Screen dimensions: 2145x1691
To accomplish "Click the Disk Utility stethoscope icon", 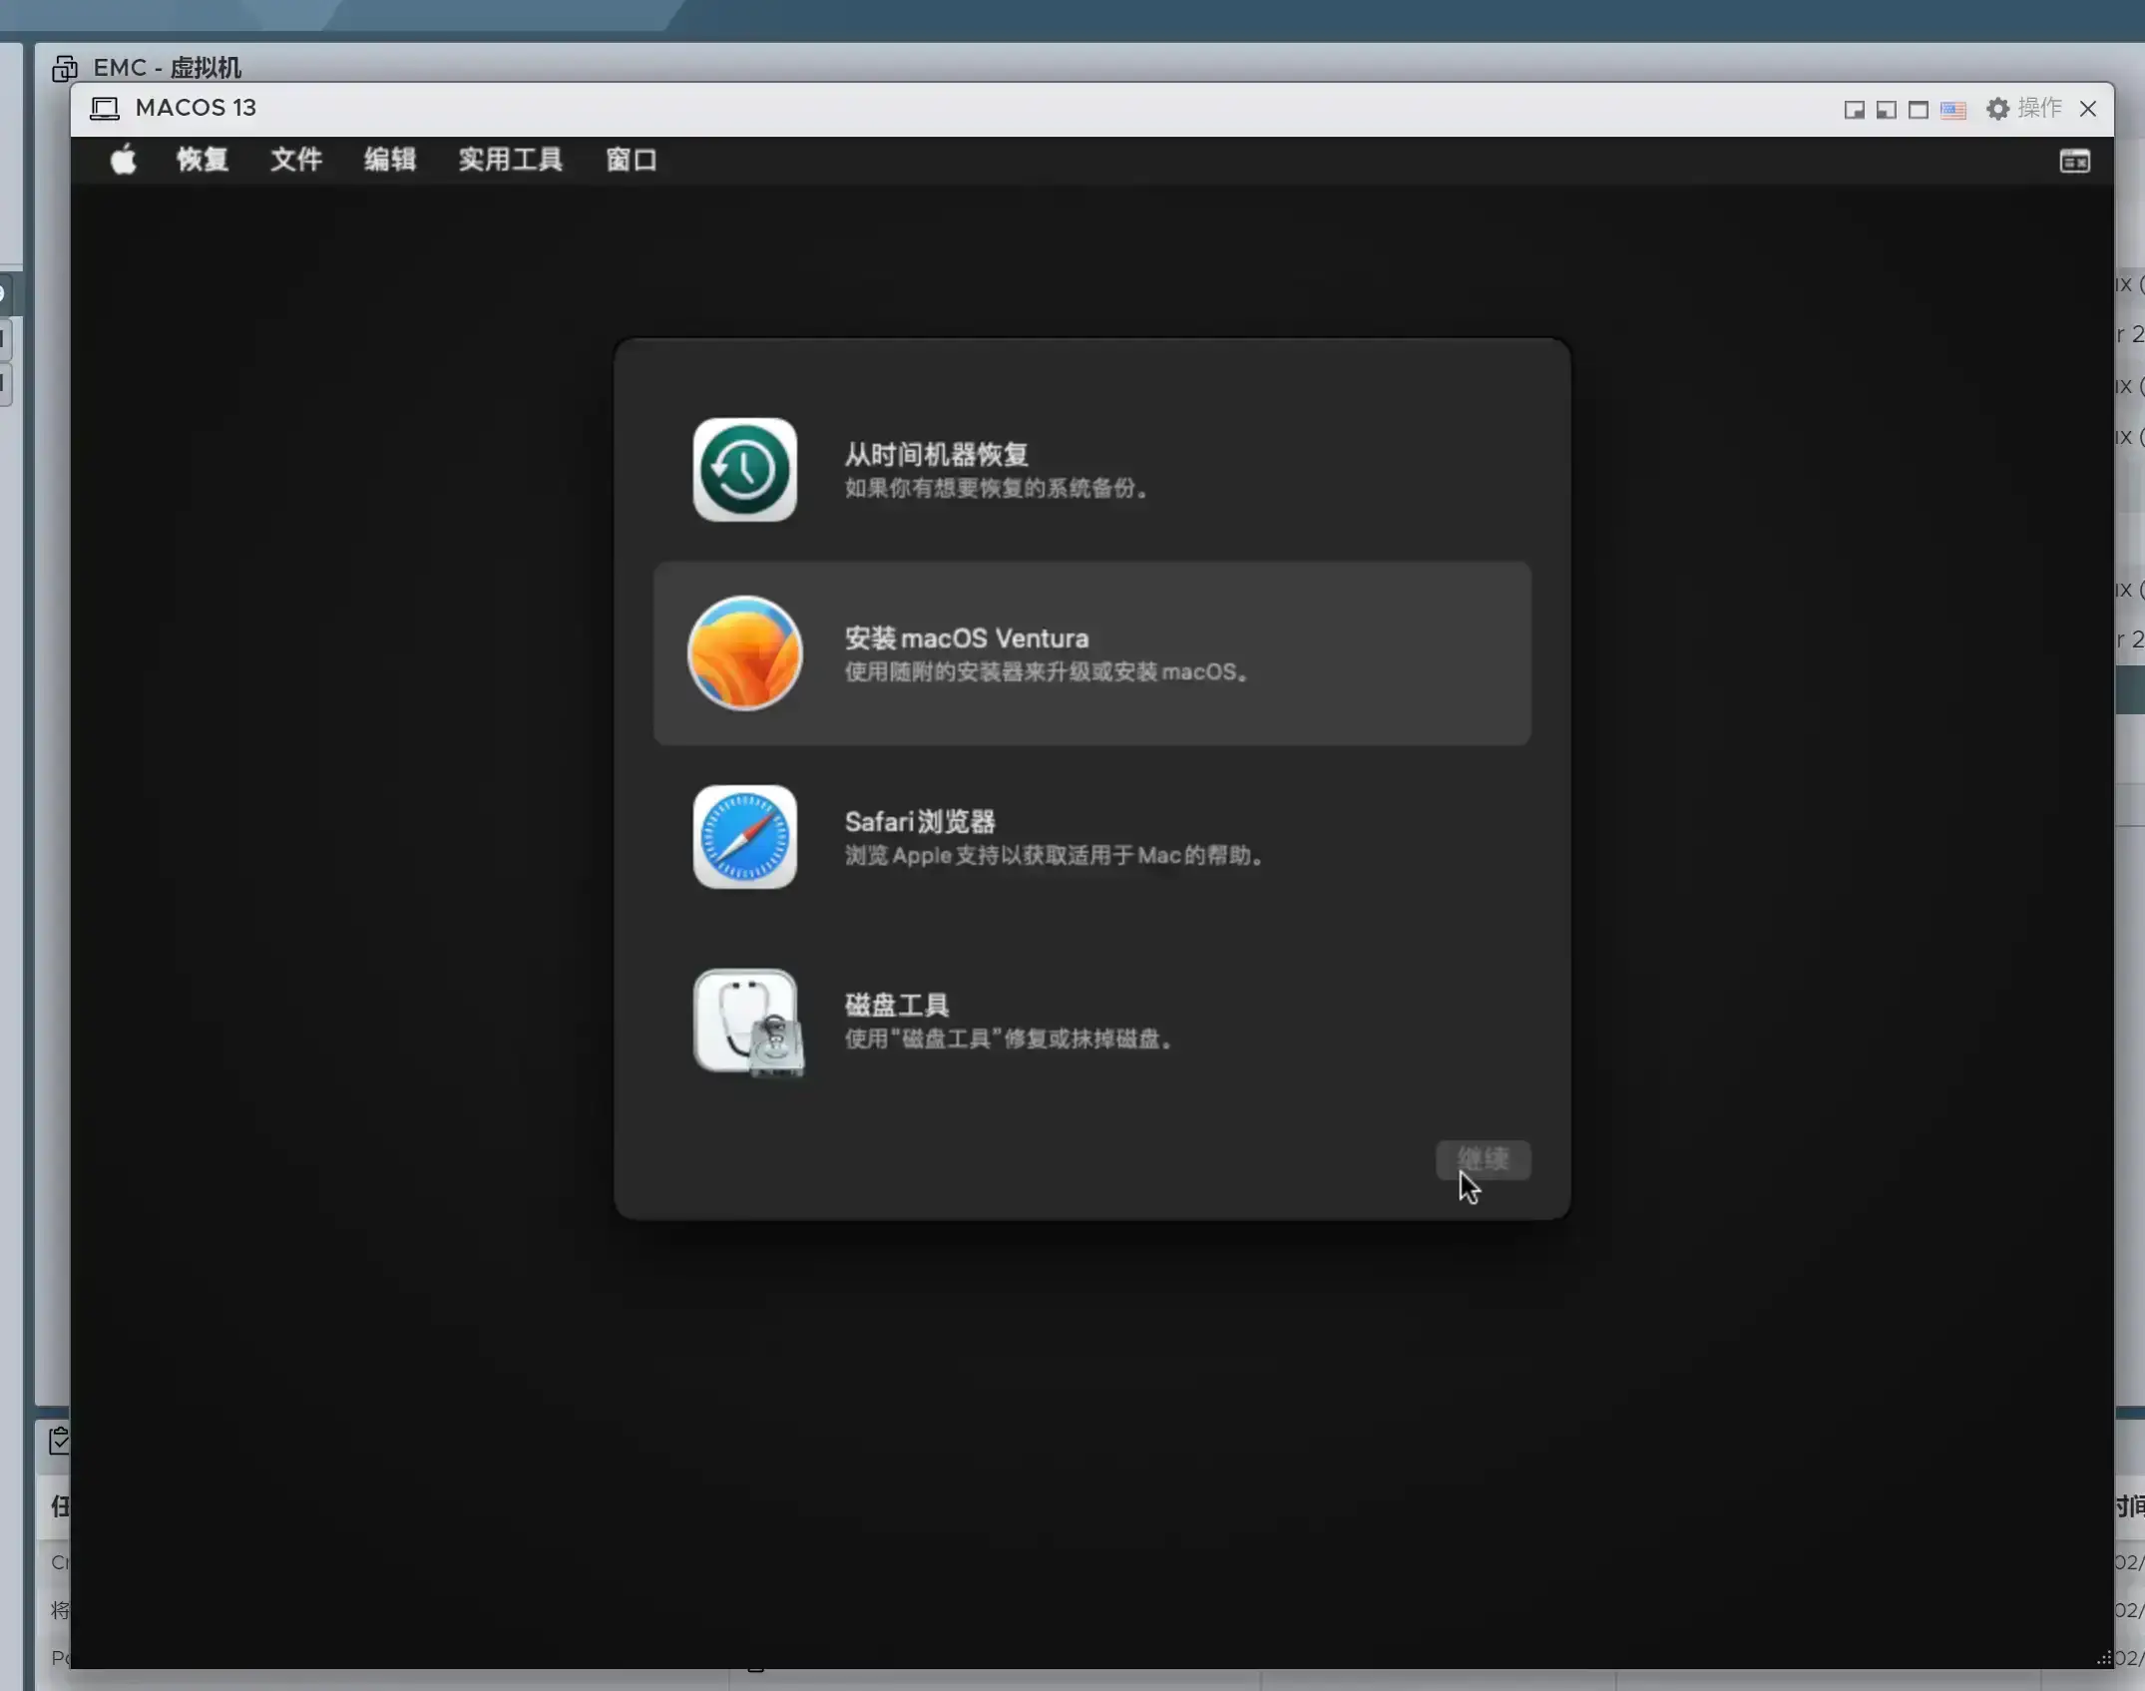I will 748,1023.
